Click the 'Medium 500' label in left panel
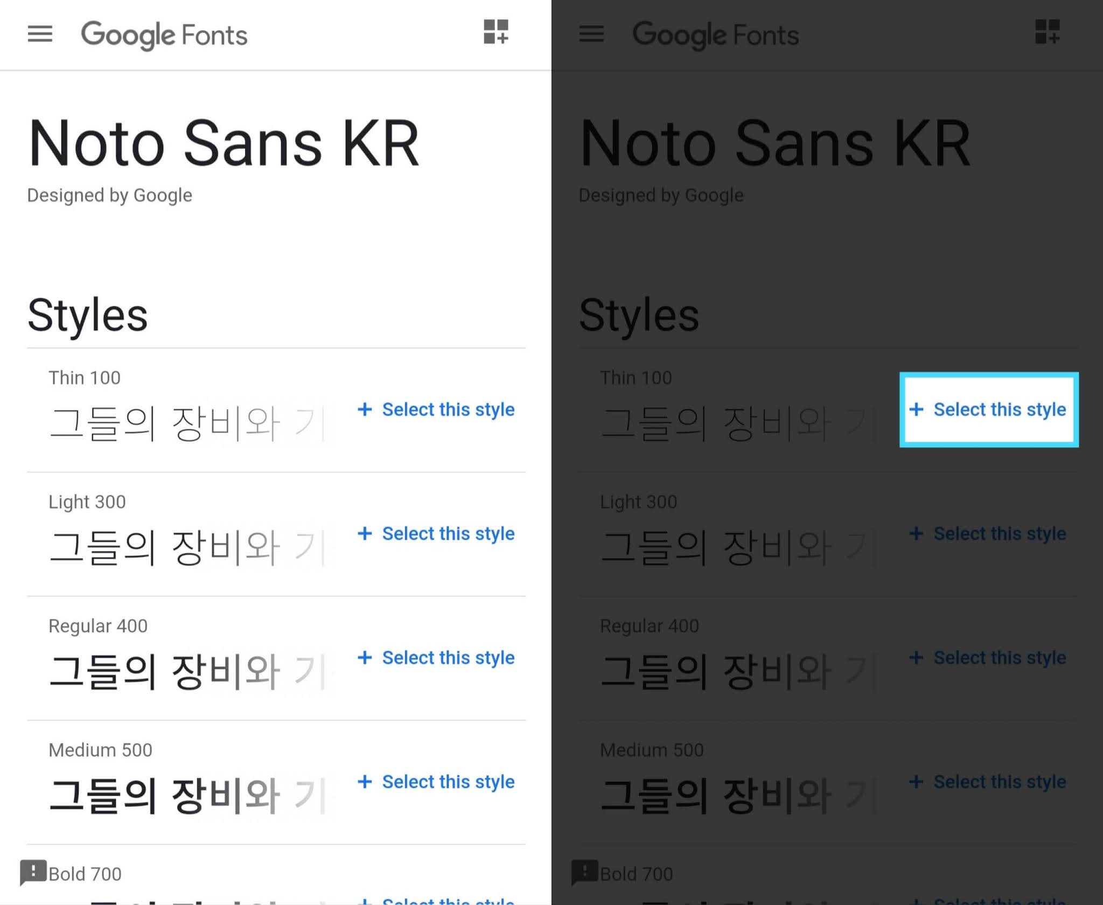 click(101, 750)
